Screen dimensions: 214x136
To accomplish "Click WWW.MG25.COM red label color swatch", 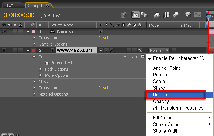I will [x=34, y=50].
